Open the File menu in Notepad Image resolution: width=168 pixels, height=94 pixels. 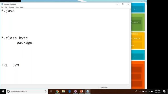tap(2, 7)
